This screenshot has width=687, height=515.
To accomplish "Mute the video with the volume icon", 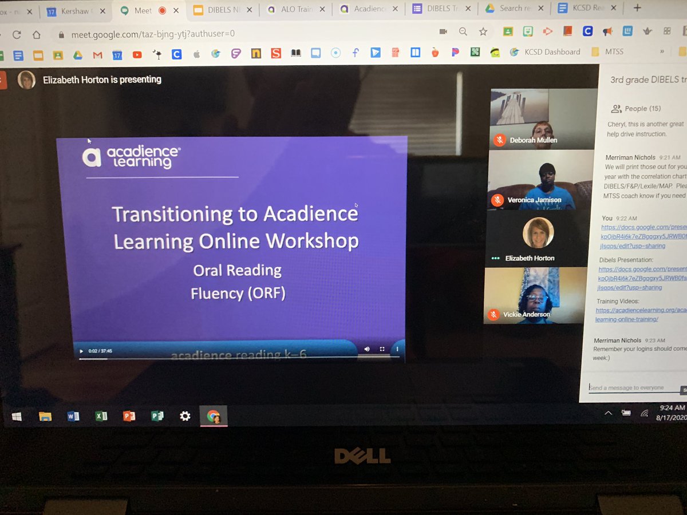I will 366,349.
